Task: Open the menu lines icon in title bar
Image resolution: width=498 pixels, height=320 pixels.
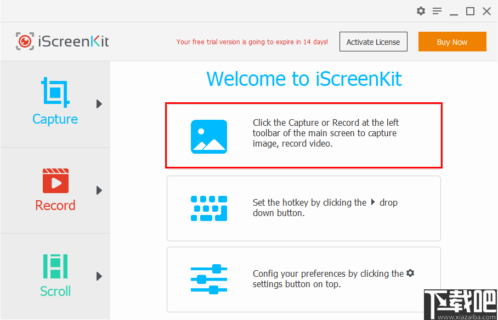Action: (437, 11)
